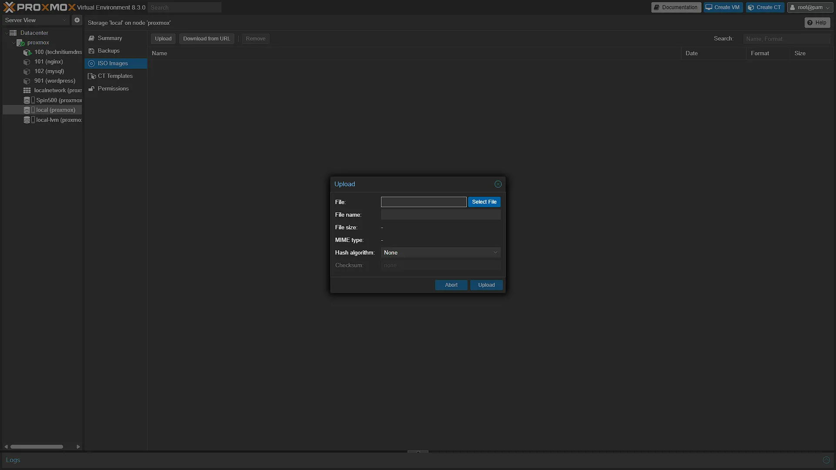Close the Upload dialog

498,184
